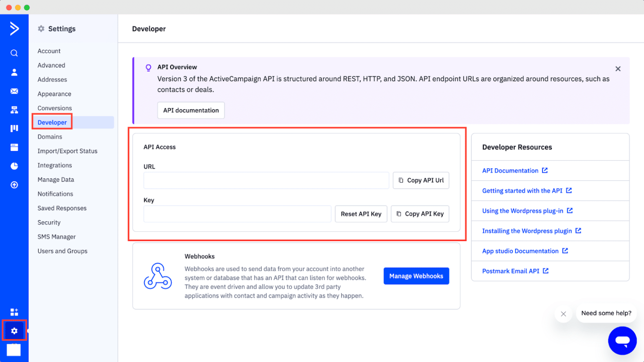Open Users and Groups settings
Screen dimensions: 644x362
pos(62,251)
